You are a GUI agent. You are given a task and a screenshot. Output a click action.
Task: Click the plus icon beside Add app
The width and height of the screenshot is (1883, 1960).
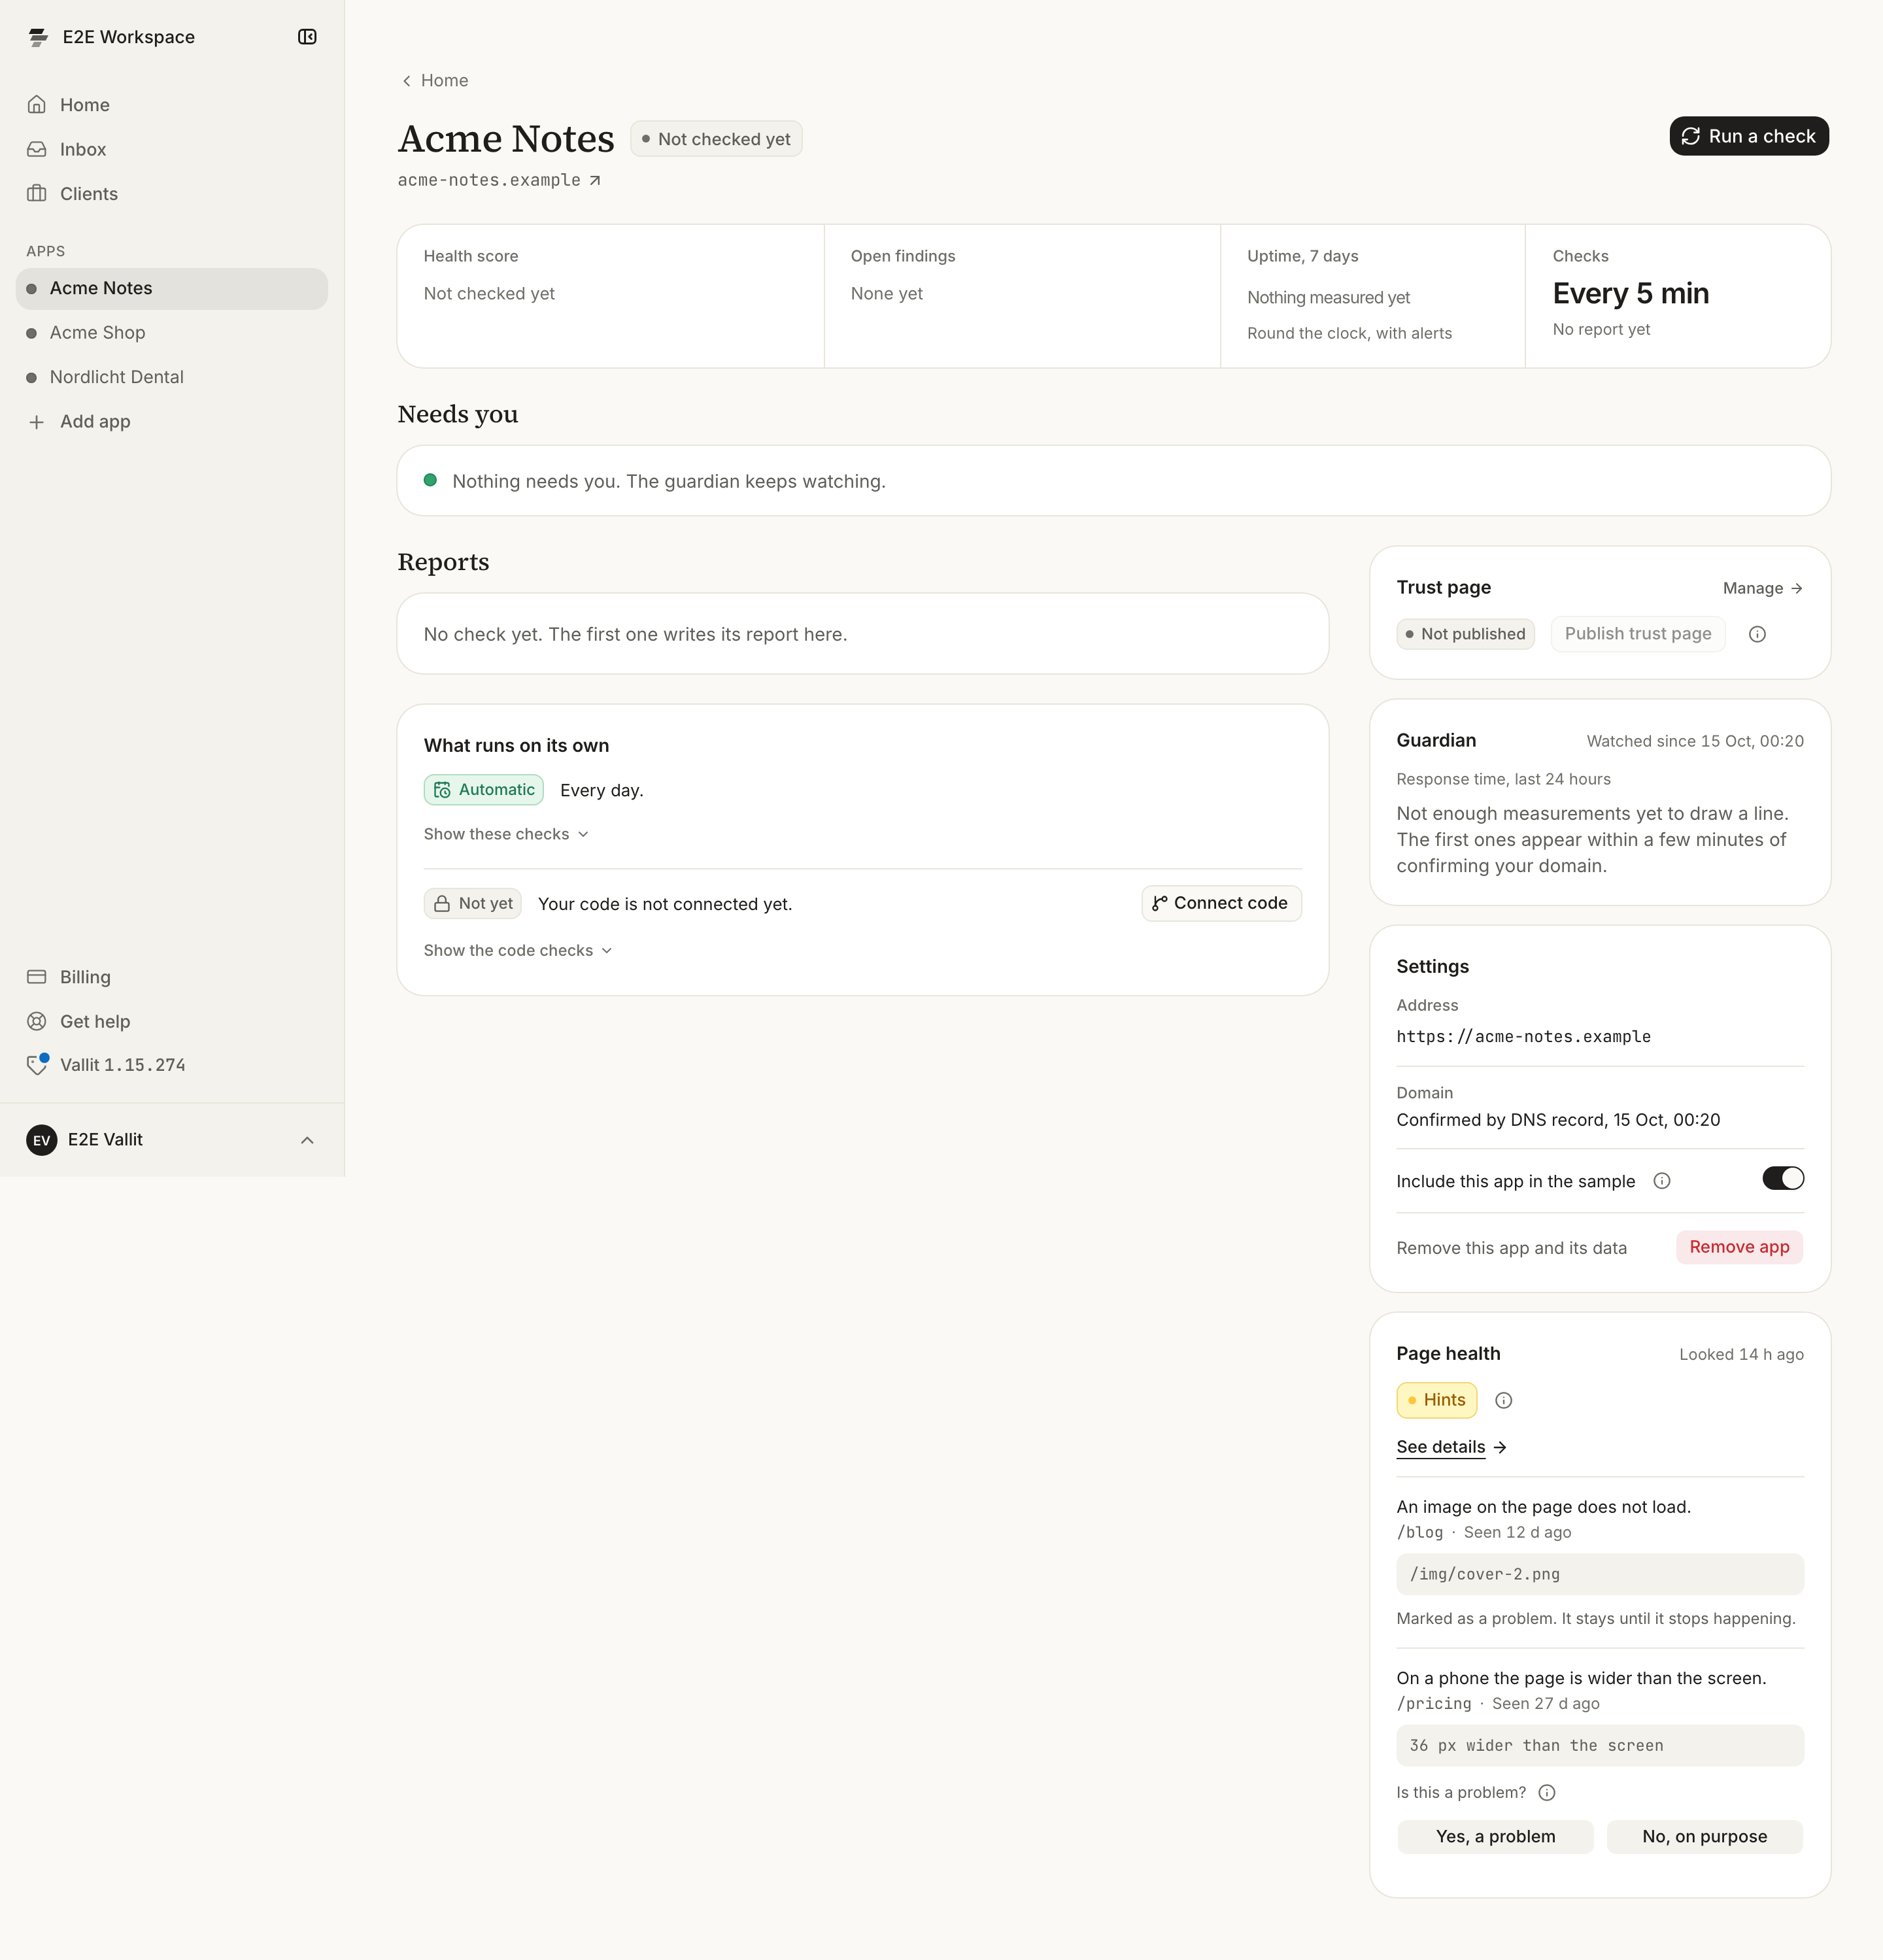tap(37, 422)
